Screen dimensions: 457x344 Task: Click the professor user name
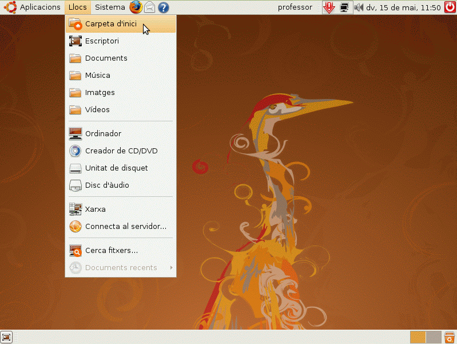295,7
